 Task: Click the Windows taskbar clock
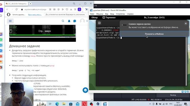coord(178,104)
